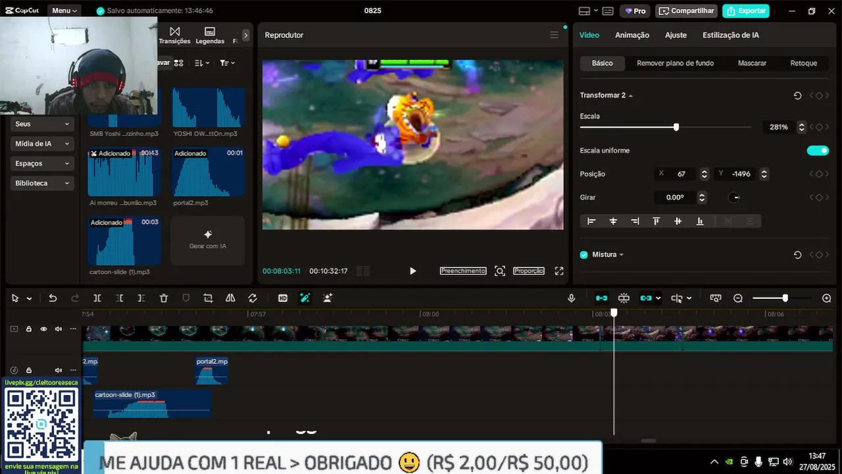
Task: Open the Retoque sub-tab
Action: (x=804, y=63)
